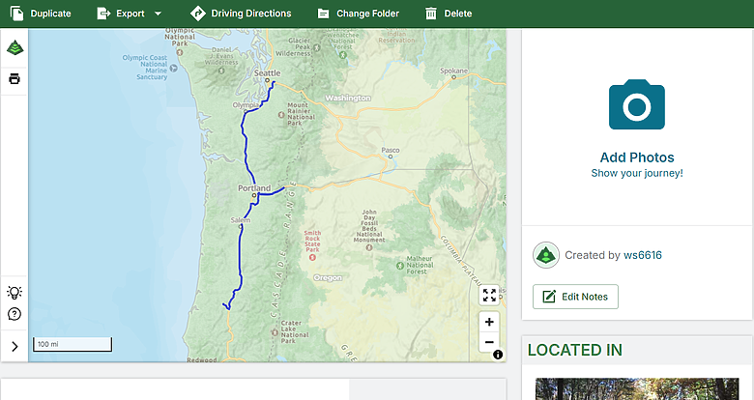
Task: Click the Delete trash can icon
Action: tap(431, 14)
